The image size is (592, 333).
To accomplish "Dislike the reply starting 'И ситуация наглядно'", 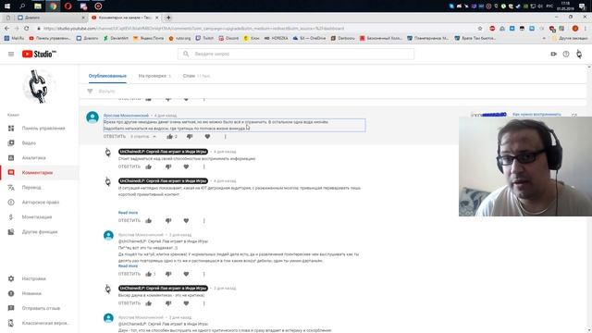I will point(168,220).
